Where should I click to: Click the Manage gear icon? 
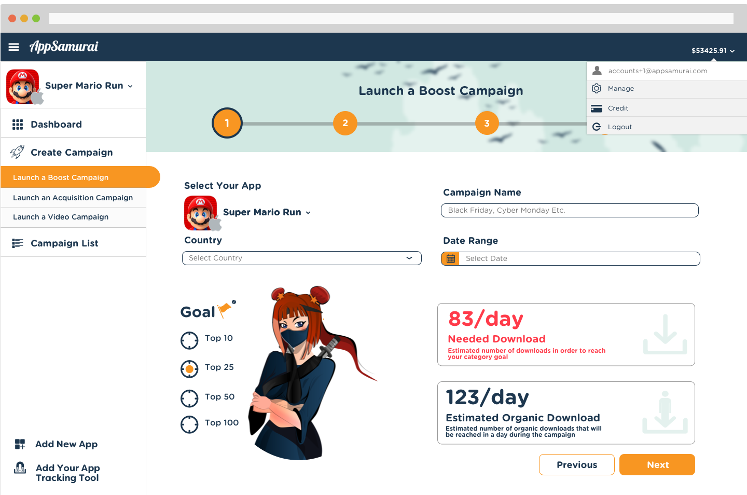[x=597, y=89]
